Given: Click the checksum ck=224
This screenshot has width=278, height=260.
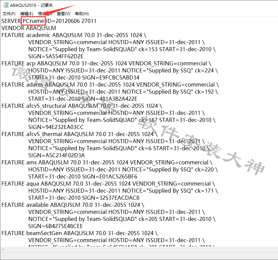Looking at the screenshot, I should click(x=204, y=70).
